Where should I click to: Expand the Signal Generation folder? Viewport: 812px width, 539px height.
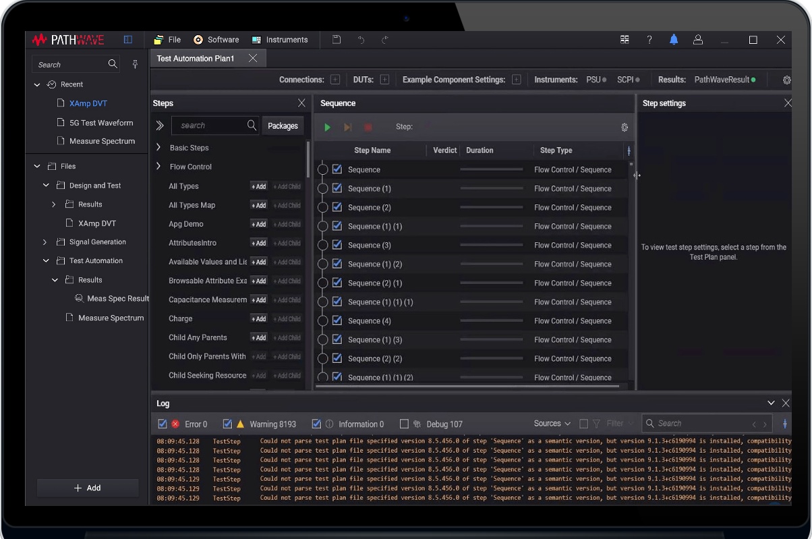point(45,242)
